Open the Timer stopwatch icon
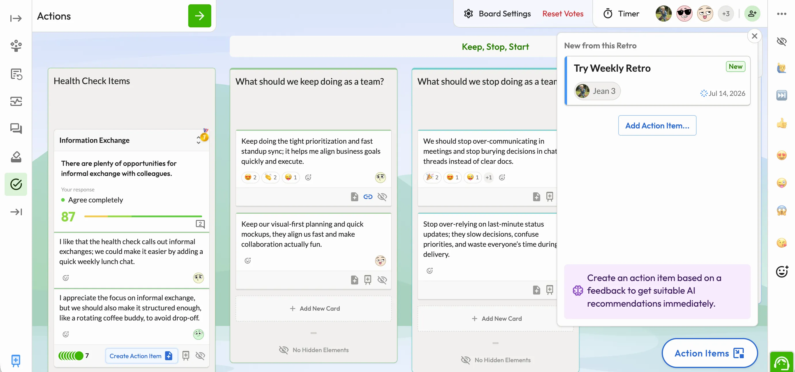 point(608,14)
